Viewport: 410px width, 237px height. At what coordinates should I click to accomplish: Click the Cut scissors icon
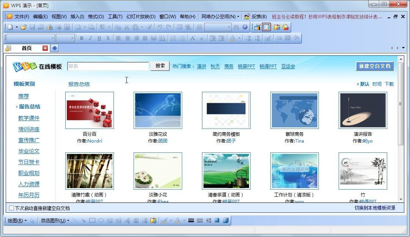click(127, 27)
